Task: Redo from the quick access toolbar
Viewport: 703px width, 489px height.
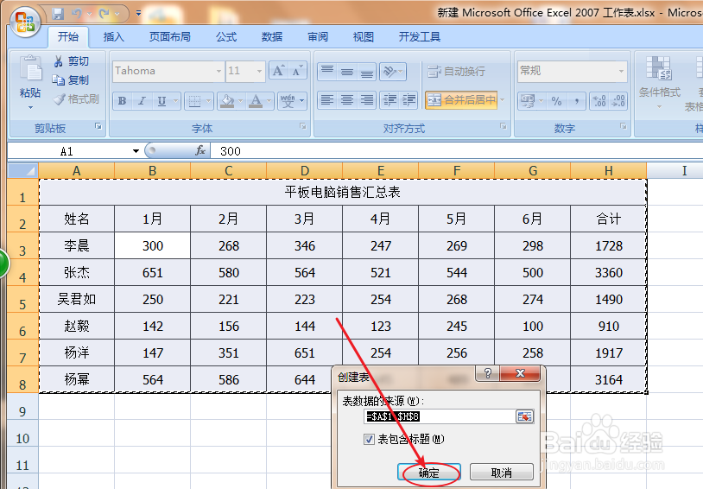Action: click(104, 14)
